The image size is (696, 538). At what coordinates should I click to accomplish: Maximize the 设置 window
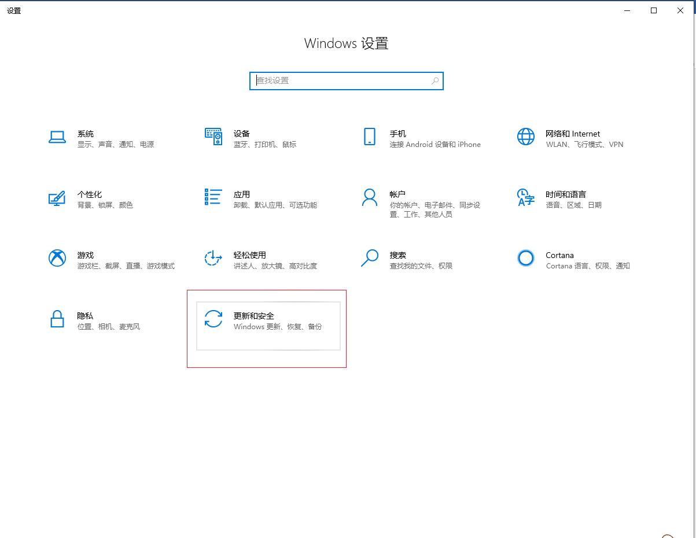[654, 10]
